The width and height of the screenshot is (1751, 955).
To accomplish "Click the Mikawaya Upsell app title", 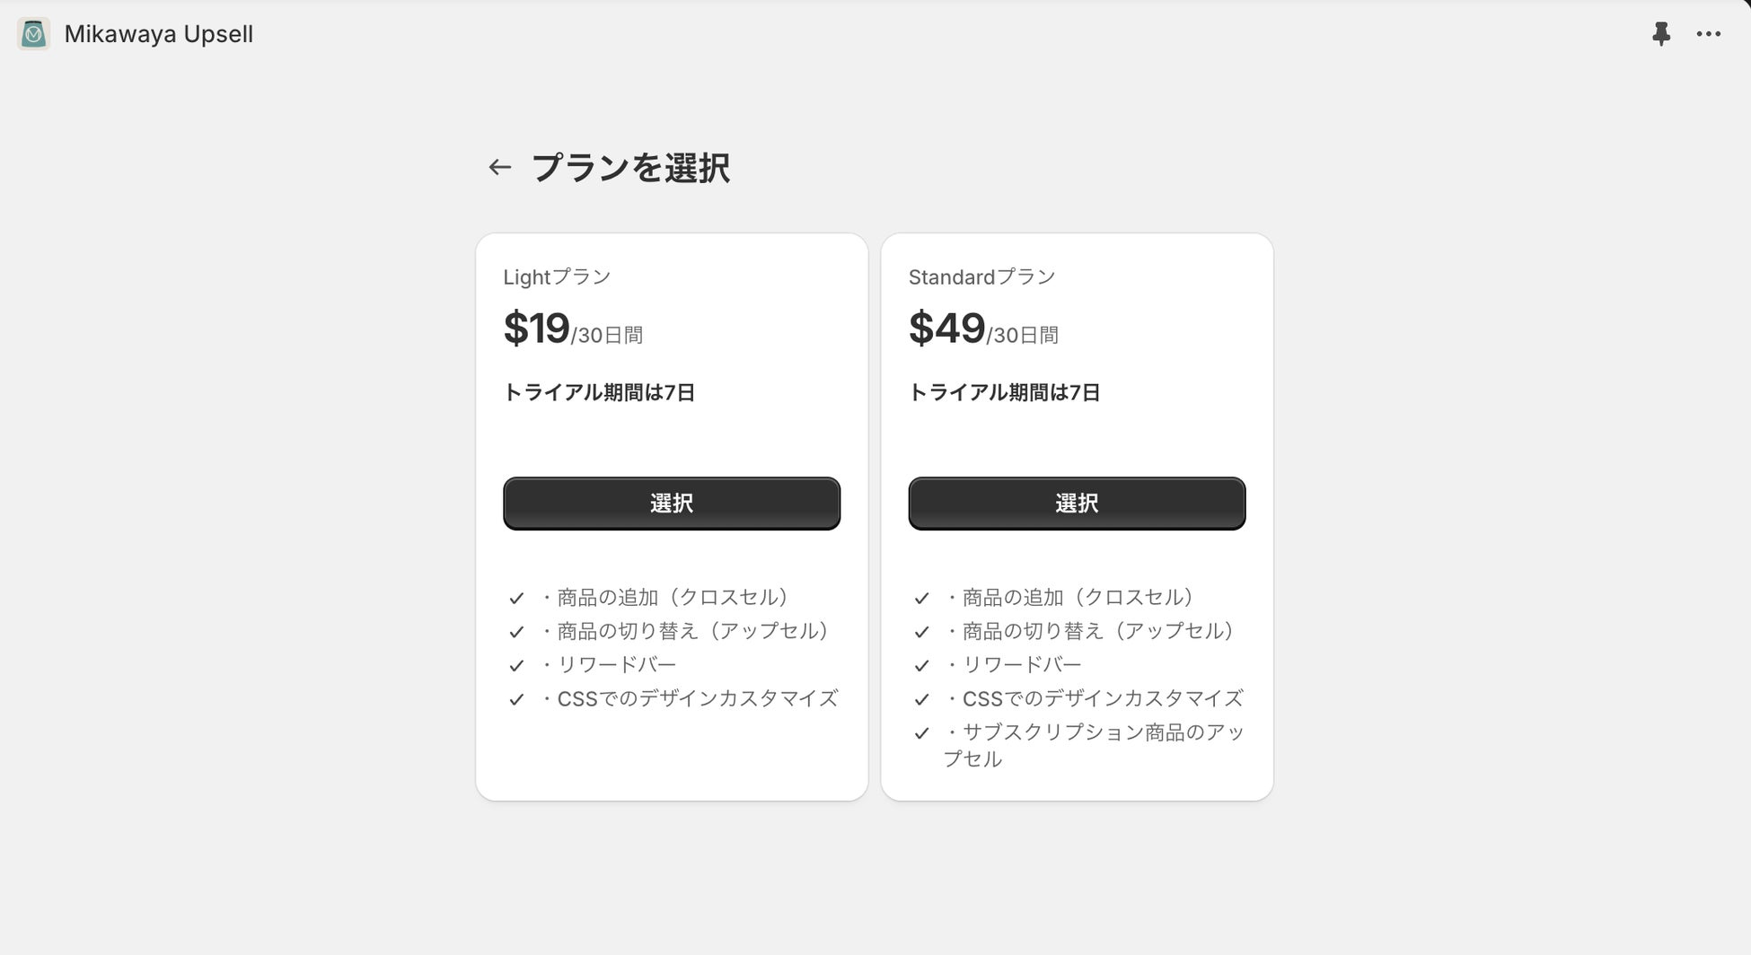I will click(x=159, y=34).
